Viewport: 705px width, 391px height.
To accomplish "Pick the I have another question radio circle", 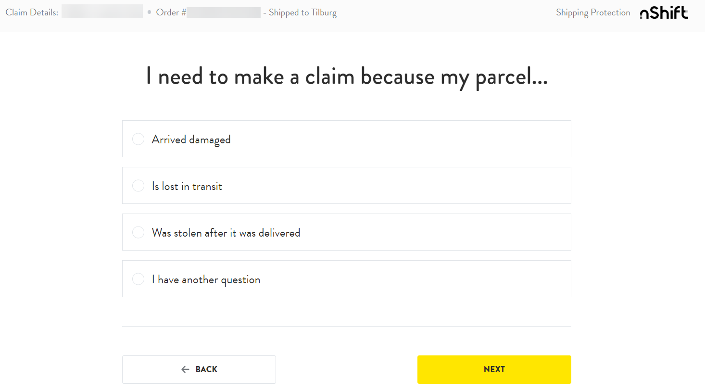I will click(138, 279).
